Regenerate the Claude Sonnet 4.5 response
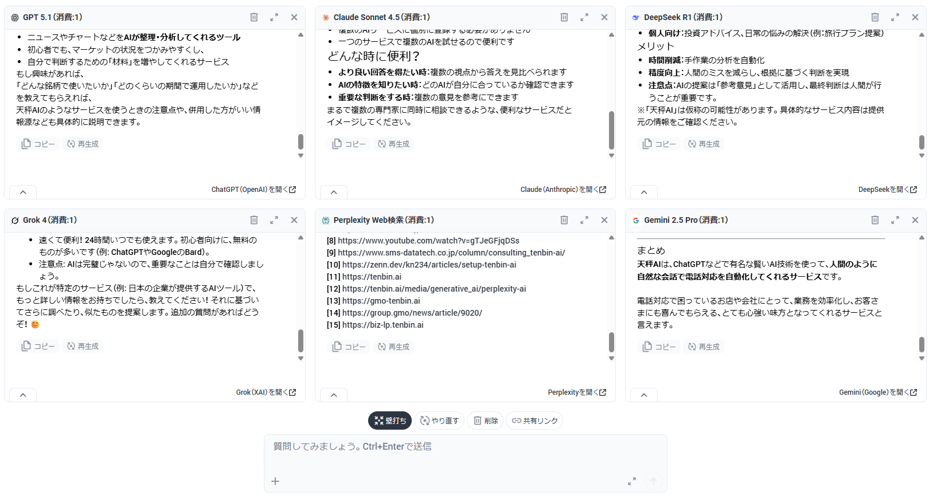The image size is (933, 499). point(394,144)
